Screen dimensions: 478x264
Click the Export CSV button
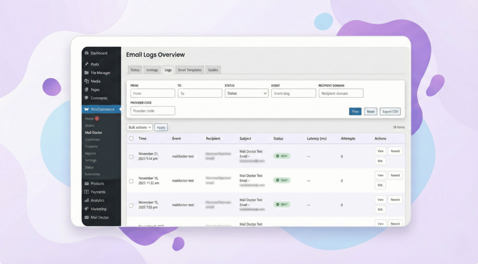(x=390, y=112)
